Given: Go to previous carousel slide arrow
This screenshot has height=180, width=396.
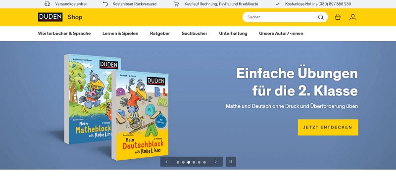Looking at the screenshot, I should pyautogui.click(x=166, y=162).
